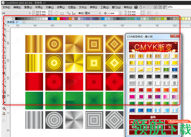This screenshot has width=191, height=137.
Task: Close the CDR渐变样式 plugin window
Action: click(175, 36)
